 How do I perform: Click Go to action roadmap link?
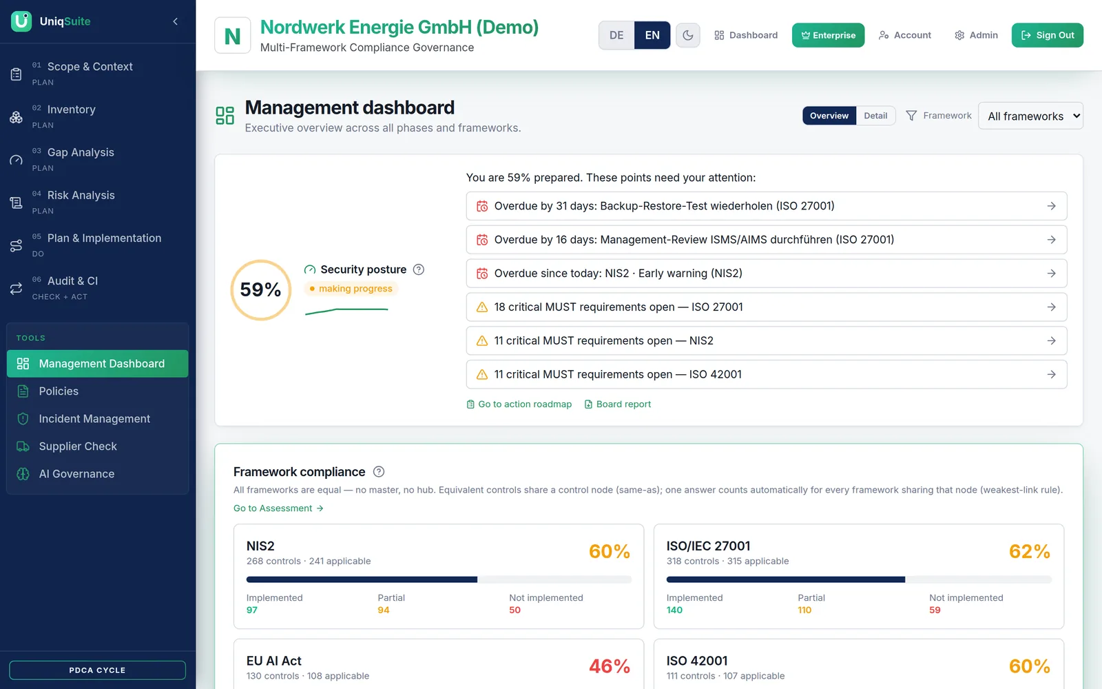[519, 404]
